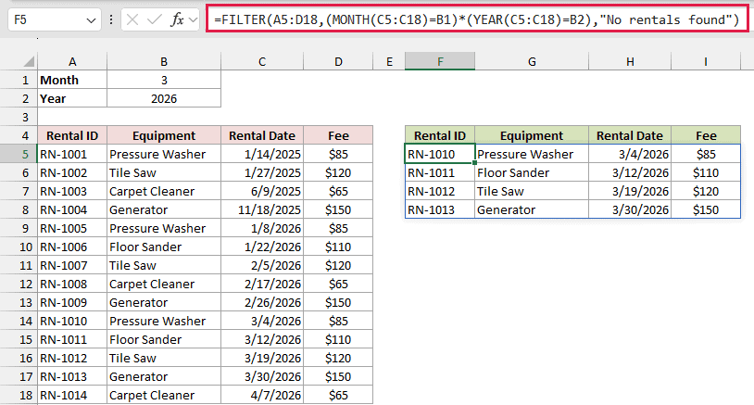Click cell B1 containing month value 3

[164, 80]
